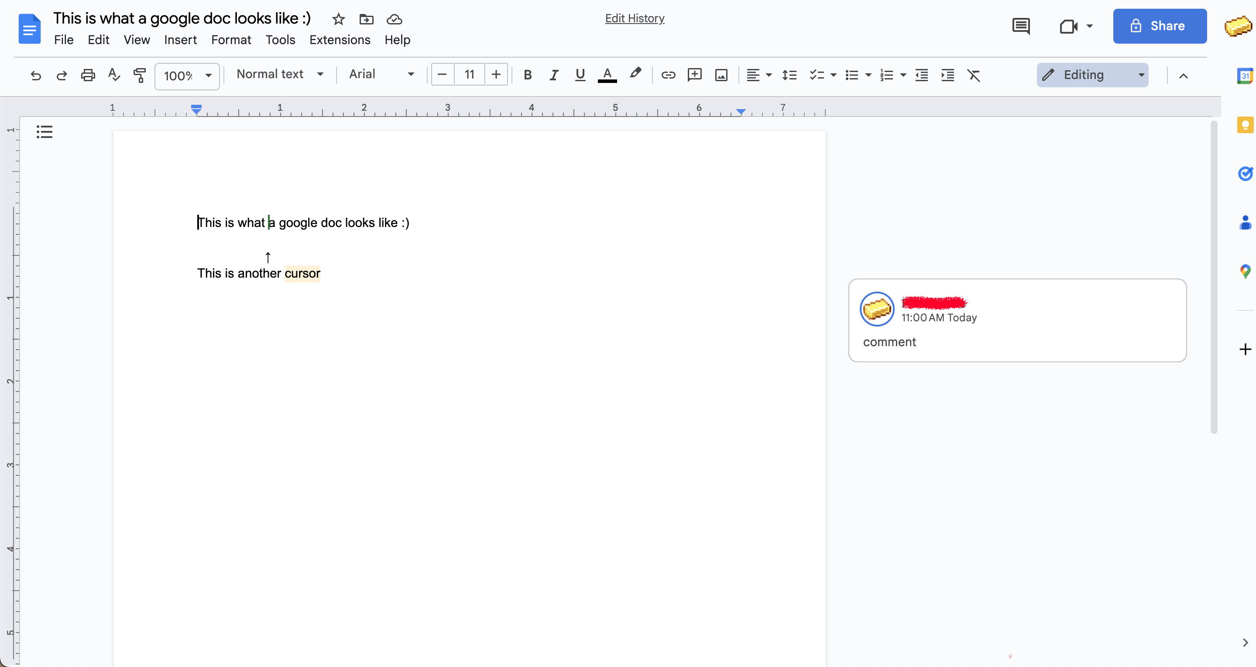The width and height of the screenshot is (1256, 667).
Task: Open the Tools menu
Action: click(x=280, y=40)
